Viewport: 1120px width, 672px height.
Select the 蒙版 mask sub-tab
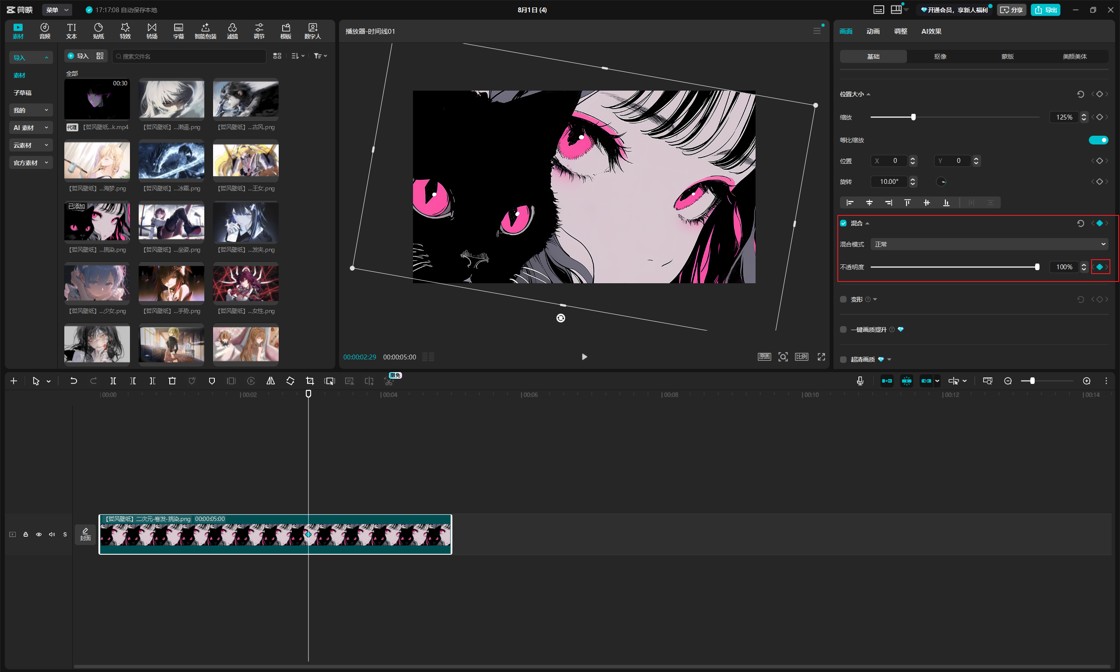coord(1007,56)
